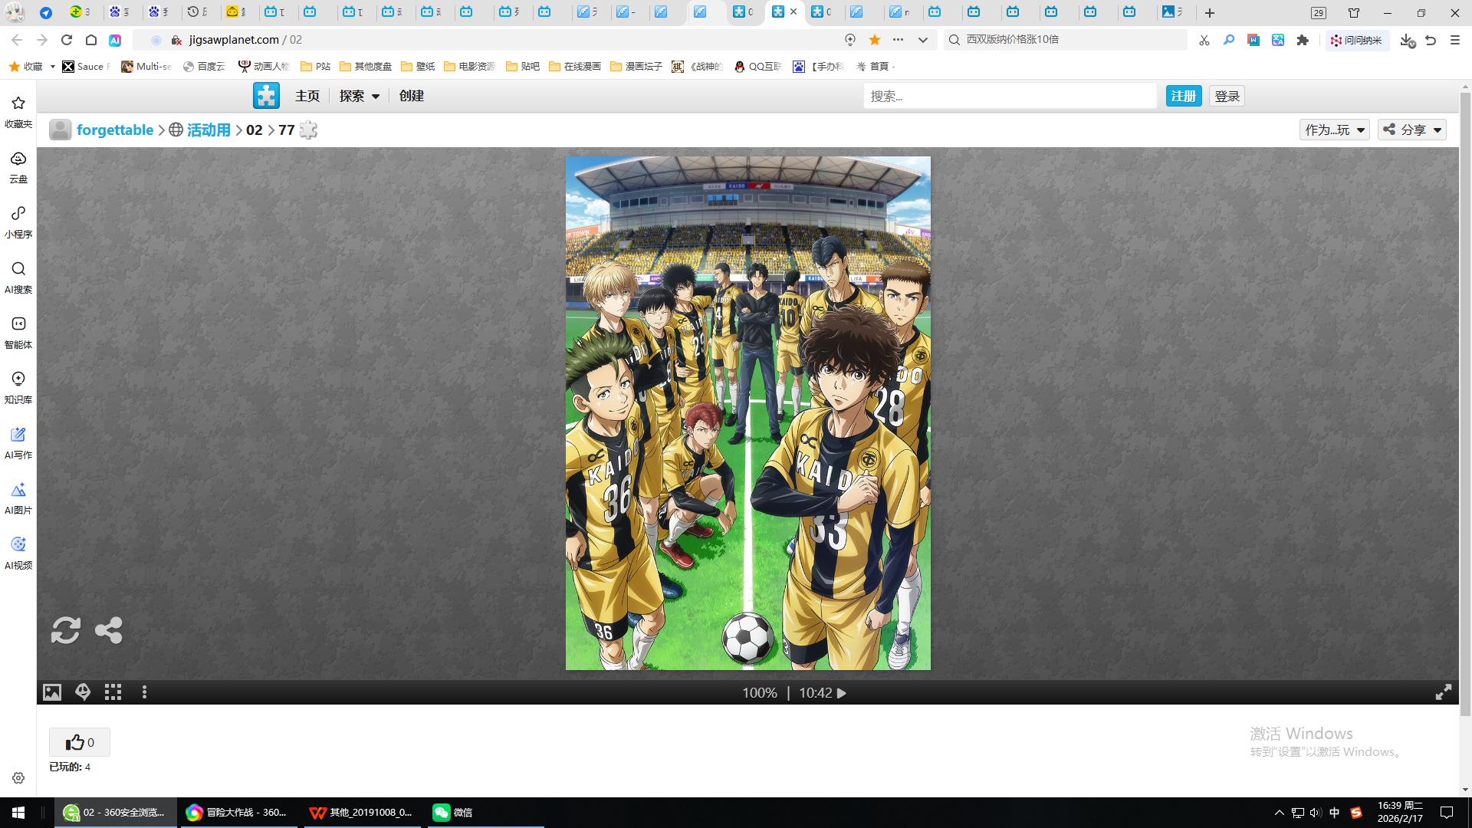Open the 作为...玩 dropdown
Image resolution: width=1472 pixels, height=828 pixels.
coord(1334,130)
